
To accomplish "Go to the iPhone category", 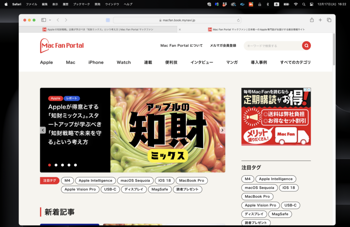I will (96, 62).
